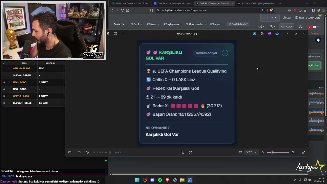327x184 pixels.
Task: Zoom out using the minus magnifier
Action: 263,152
